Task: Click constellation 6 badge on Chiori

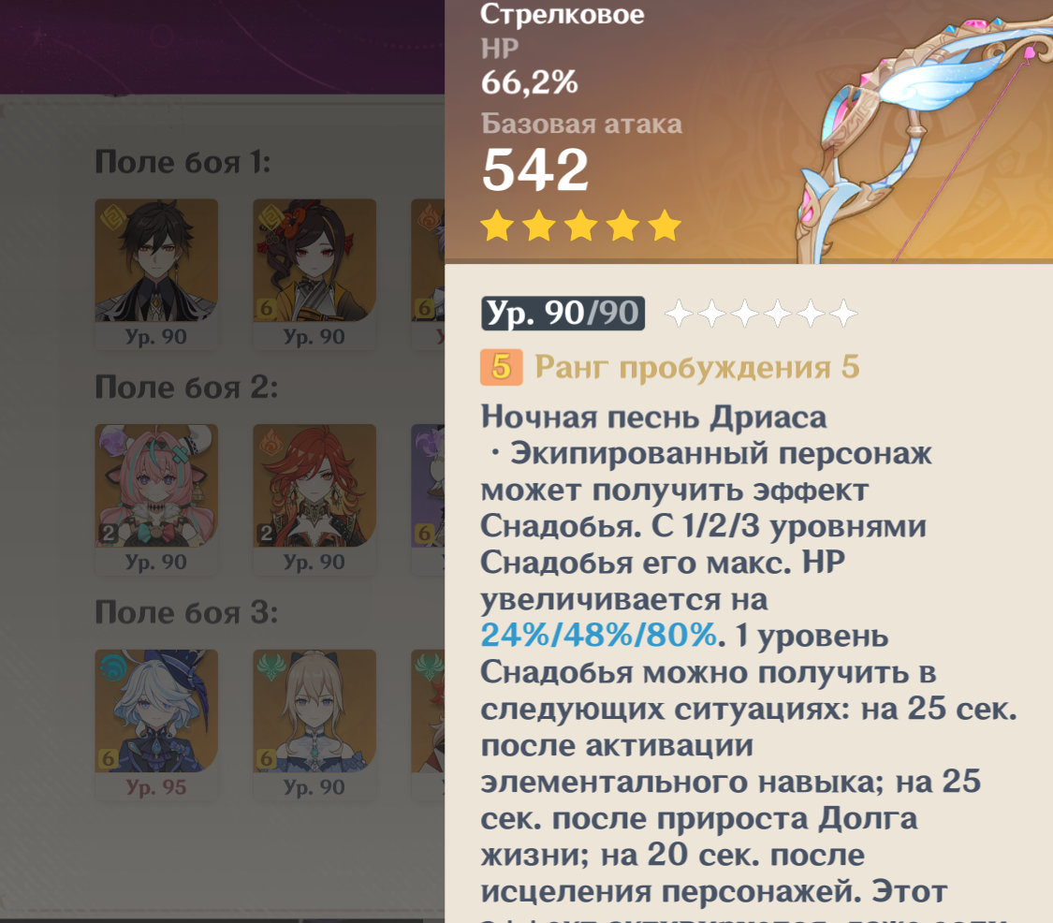Action: click(266, 308)
